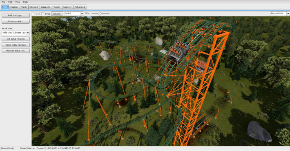The width and height of the screenshot is (290, 151).
Task: Switch to the Terrain tab
Action: tap(57, 7)
